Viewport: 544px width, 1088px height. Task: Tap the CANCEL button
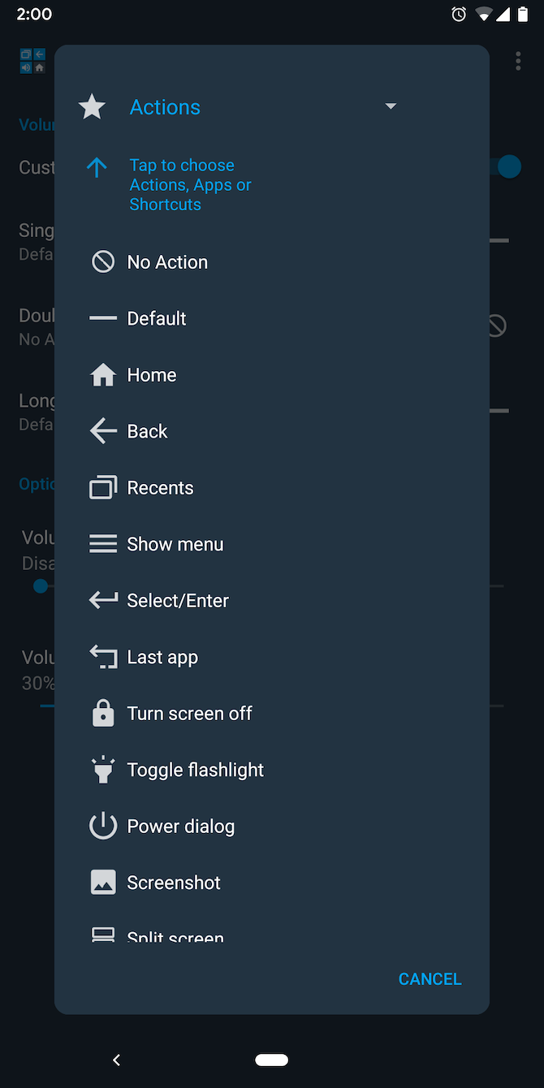pyautogui.click(x=430, y=978)
